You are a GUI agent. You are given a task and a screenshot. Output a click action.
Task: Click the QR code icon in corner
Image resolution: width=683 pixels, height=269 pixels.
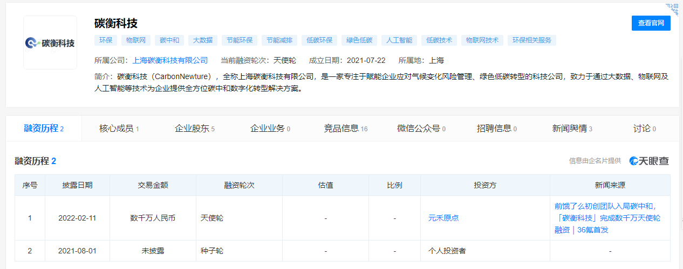click(x=672, y=9)
